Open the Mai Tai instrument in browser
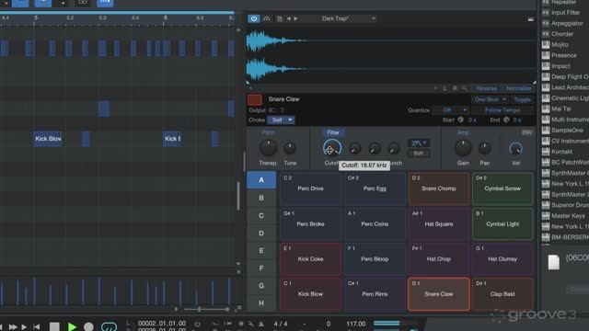The width and height of the screenshot is (589, 331). point(560,108)
